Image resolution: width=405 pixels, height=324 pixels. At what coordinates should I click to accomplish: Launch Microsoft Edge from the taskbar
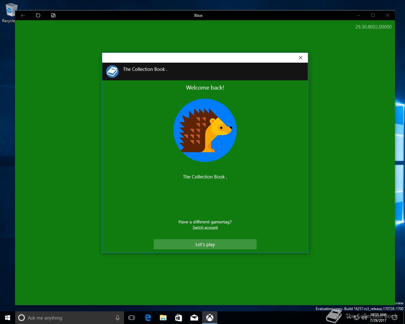(148, 318)
